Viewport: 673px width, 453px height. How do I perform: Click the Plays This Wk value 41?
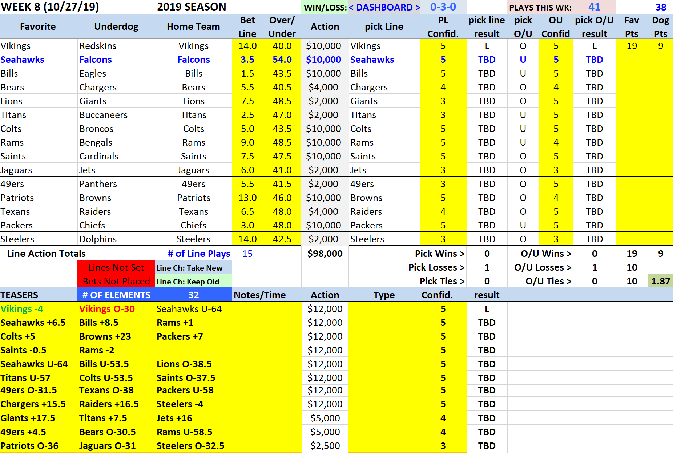[x=594, y=7]
